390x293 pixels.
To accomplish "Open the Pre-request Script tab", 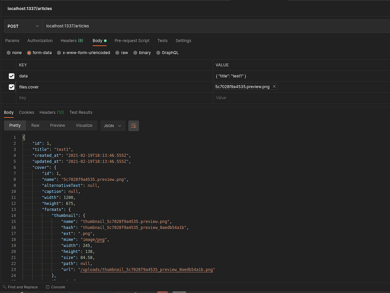I will click(x=132, y=41).
